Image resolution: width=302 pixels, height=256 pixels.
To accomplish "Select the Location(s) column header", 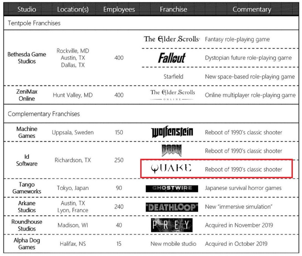I will pyautogui.click(x=73, y=9).
